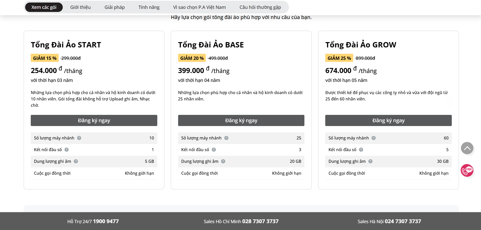
Task: Click help icon beside GROW 'Dung lượng ghi âm'
Action: click(x=370, y=161)
